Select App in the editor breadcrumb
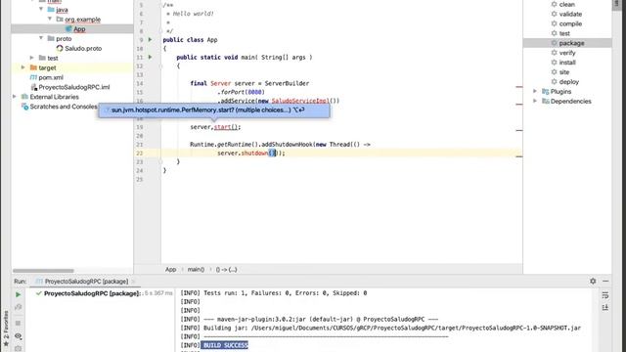The height and width of the screenshot is (352, 626). point(170,270)
